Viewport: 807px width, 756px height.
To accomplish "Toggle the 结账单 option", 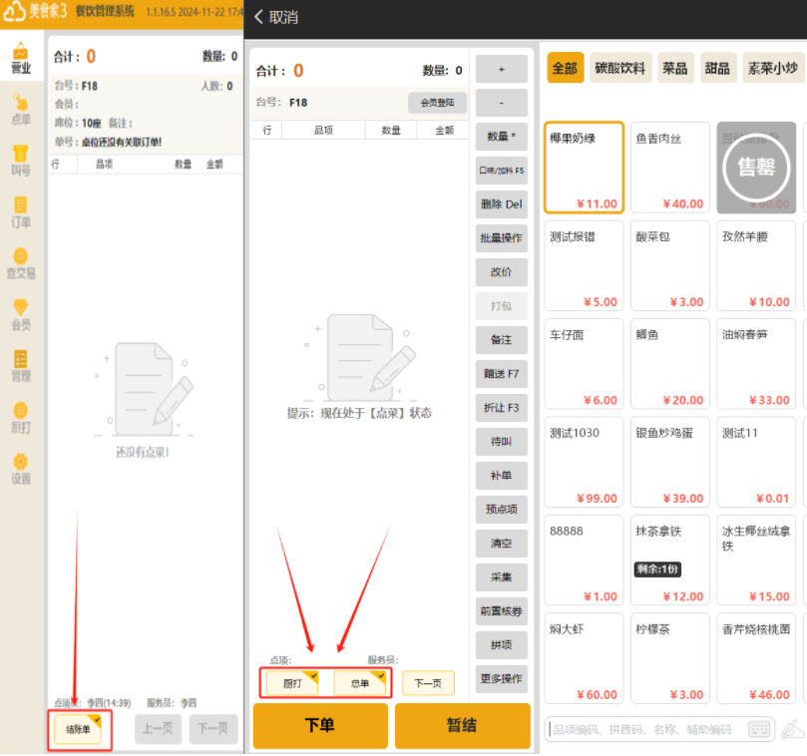I will pyautogui.click(x=78, y=729).
